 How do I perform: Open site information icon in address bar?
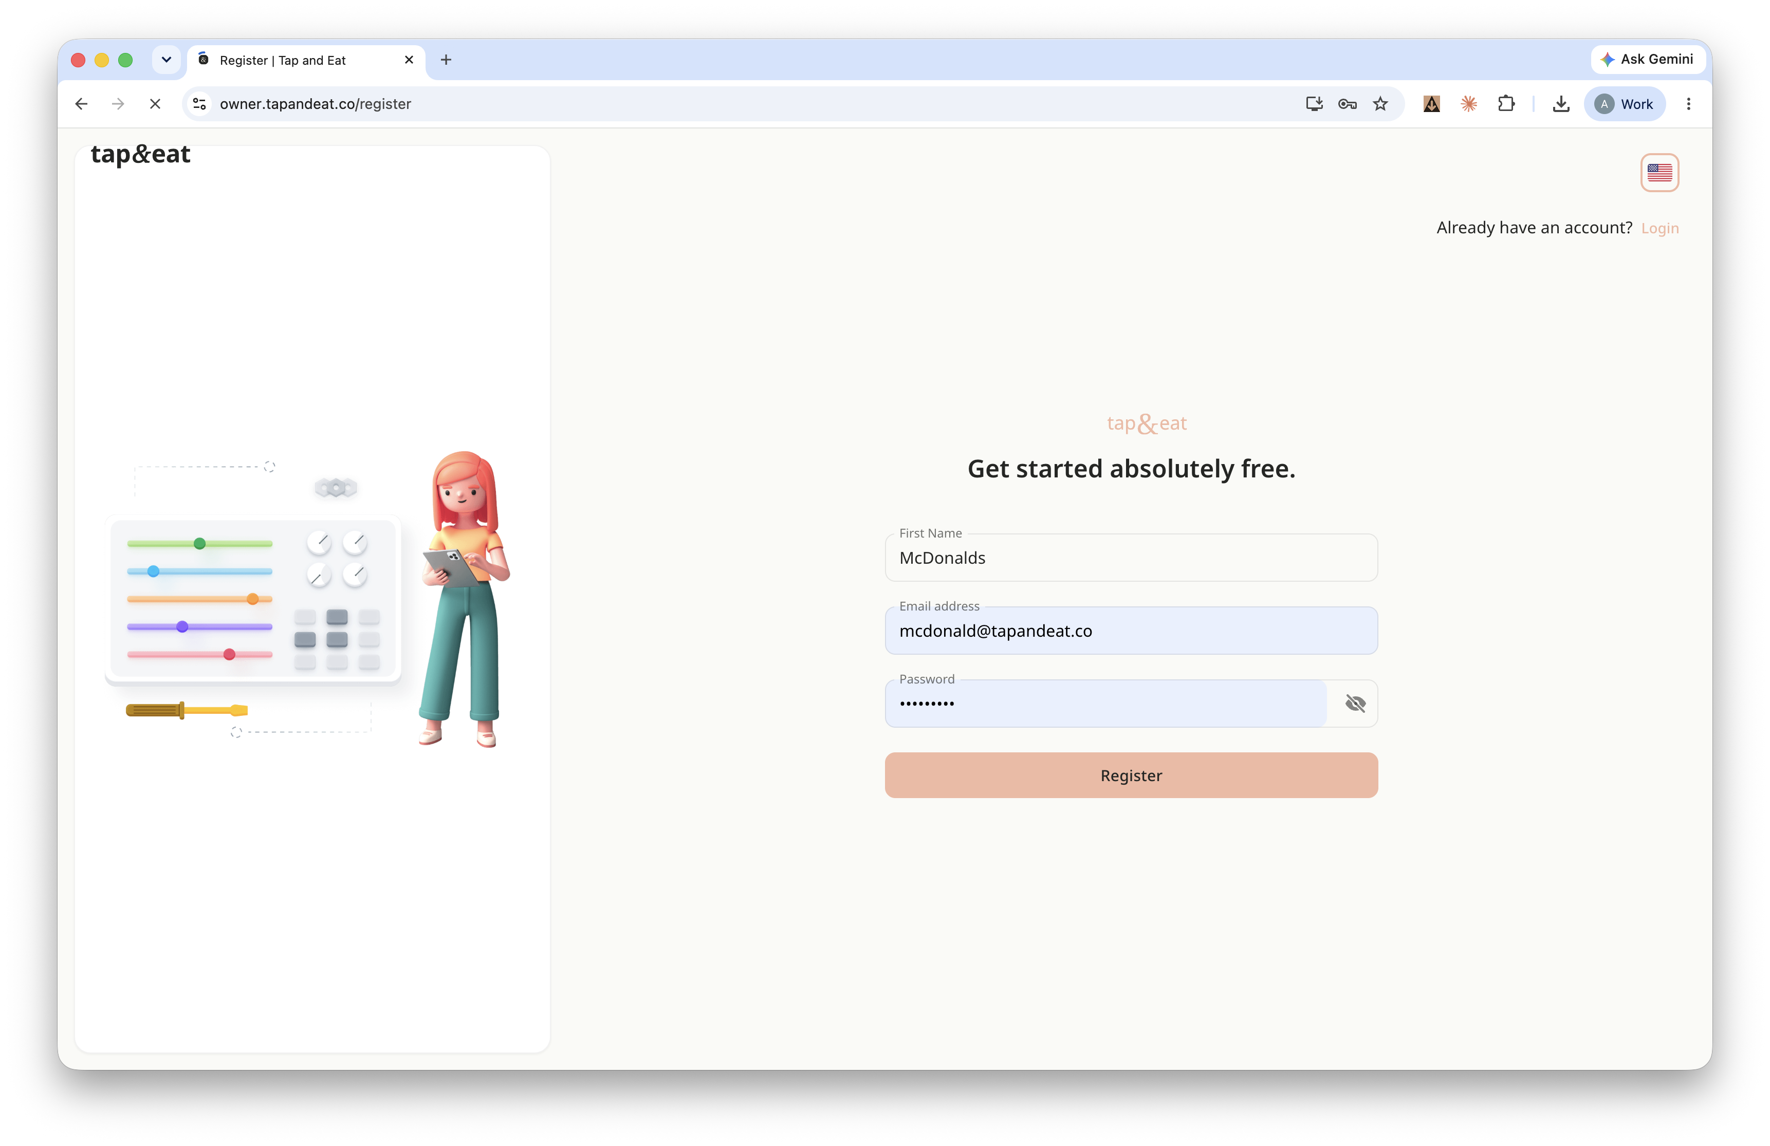(x=199, y=104)
